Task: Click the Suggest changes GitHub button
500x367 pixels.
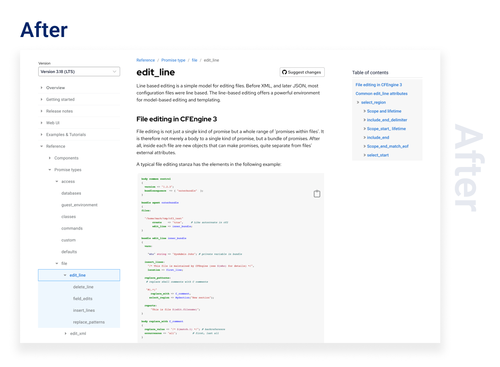Action: pyautogui.click(x=302, y=72)
